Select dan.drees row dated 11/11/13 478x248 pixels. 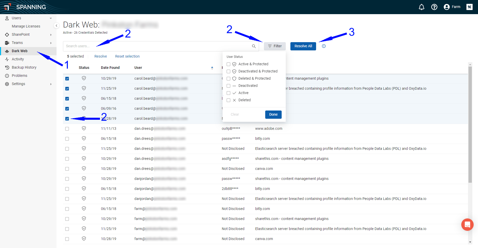[67, 129]
